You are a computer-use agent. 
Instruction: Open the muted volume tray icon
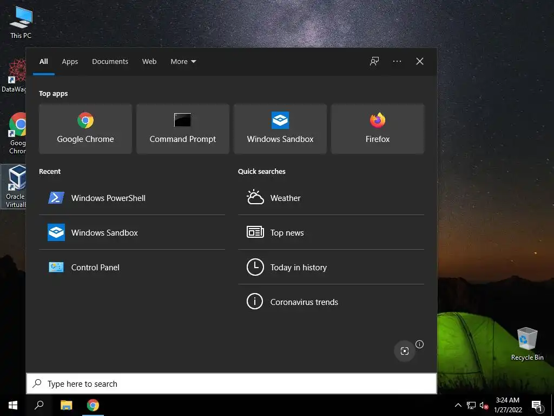click(484, 405)
